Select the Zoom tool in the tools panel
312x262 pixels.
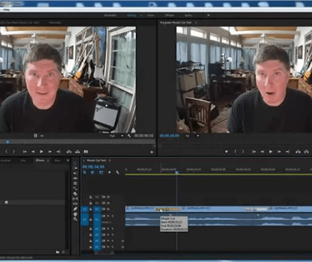75,219
